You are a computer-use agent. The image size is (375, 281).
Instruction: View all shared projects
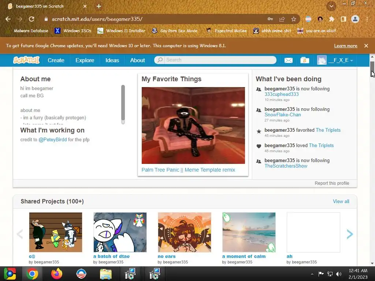click(341, 202)
